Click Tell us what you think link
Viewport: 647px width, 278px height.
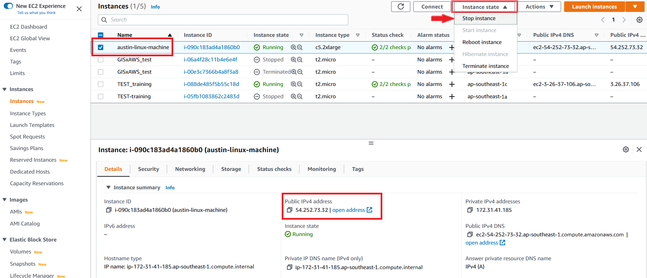[x=36, y=13]
